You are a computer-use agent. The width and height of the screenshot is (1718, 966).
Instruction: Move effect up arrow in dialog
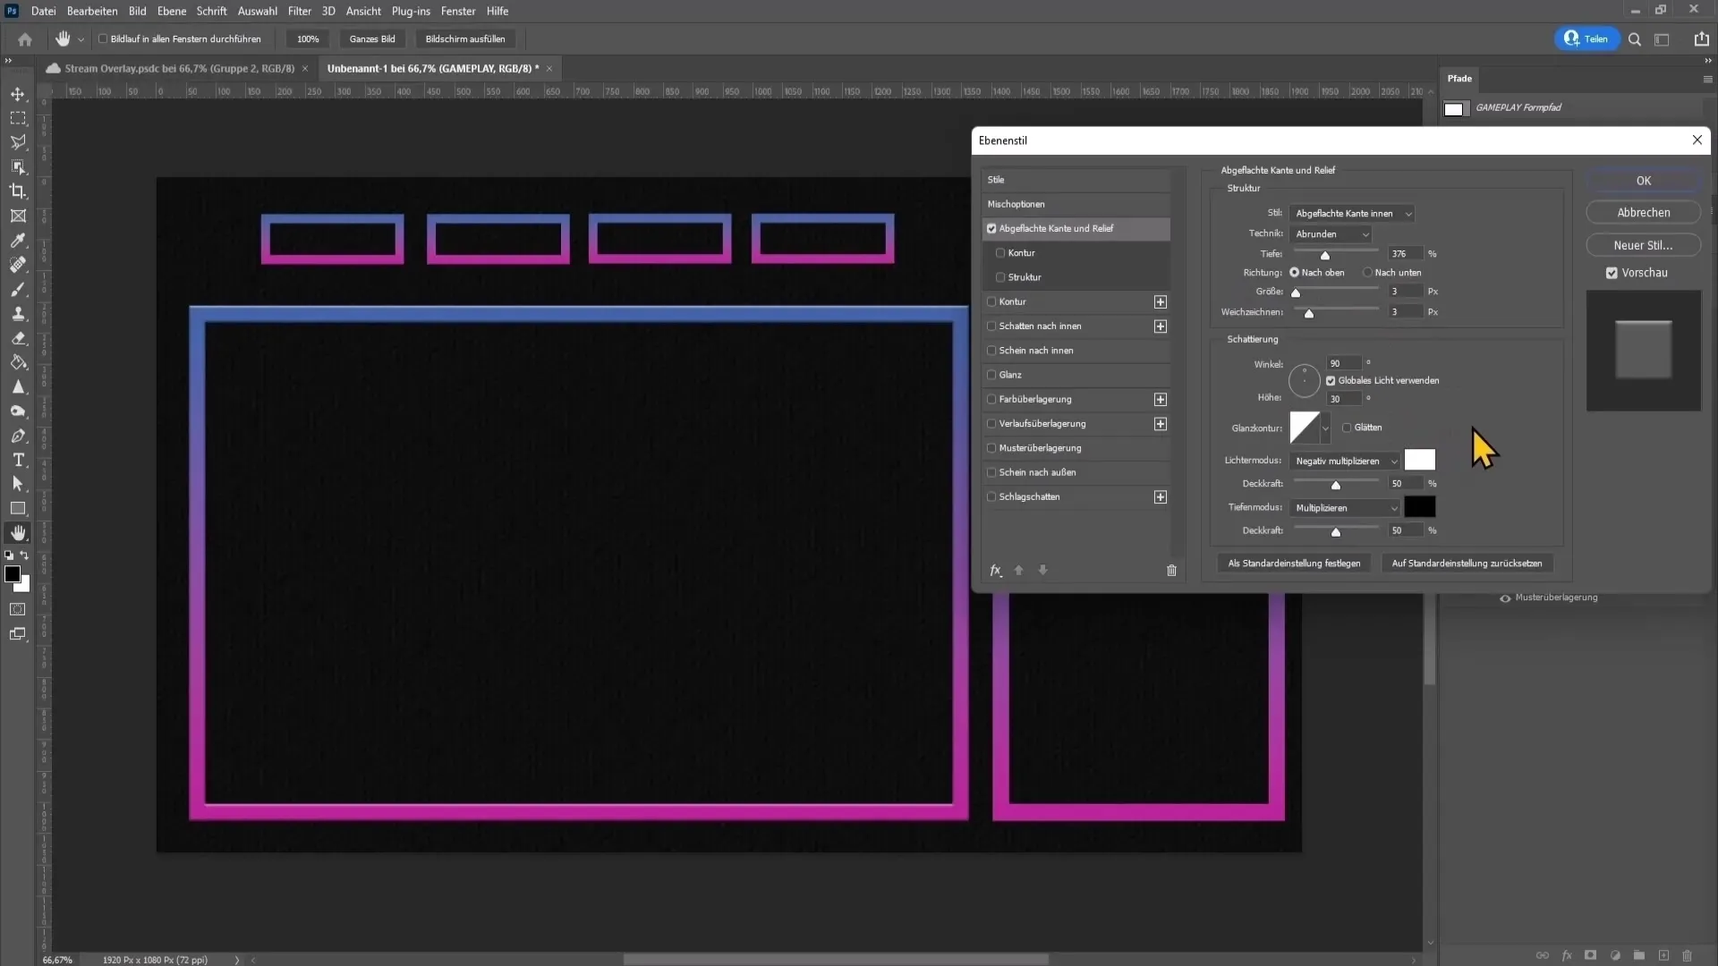point(1018,571)
